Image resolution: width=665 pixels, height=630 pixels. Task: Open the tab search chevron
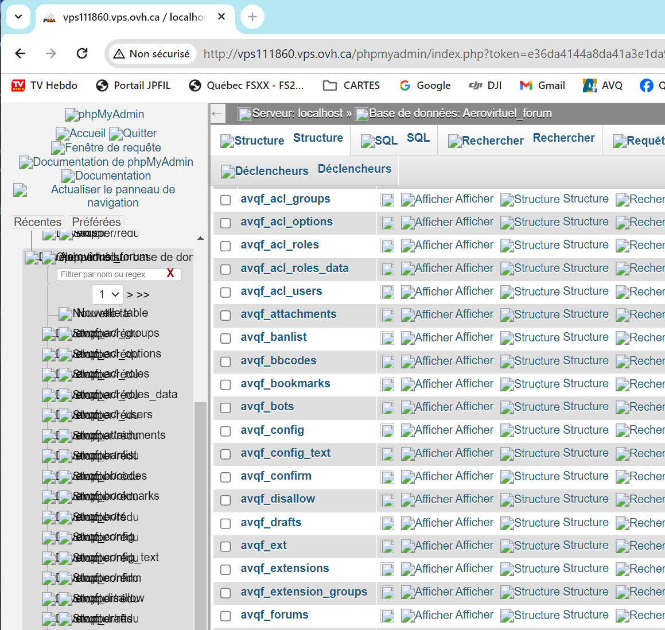18,17
